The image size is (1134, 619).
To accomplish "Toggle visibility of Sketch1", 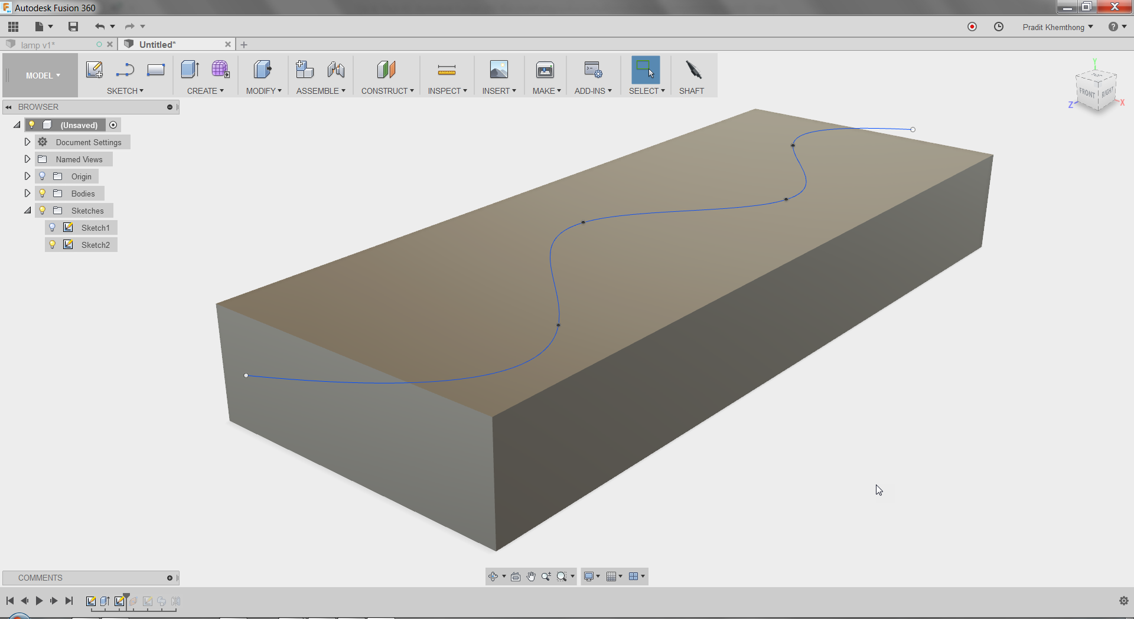I will [53, 227].
